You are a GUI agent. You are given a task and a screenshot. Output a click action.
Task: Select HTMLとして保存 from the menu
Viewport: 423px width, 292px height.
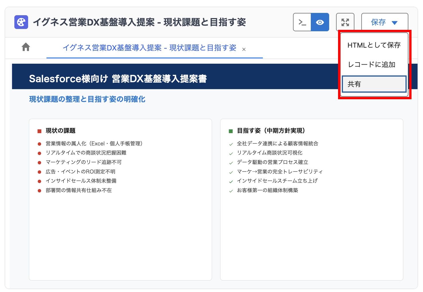(x=374, y=45)
